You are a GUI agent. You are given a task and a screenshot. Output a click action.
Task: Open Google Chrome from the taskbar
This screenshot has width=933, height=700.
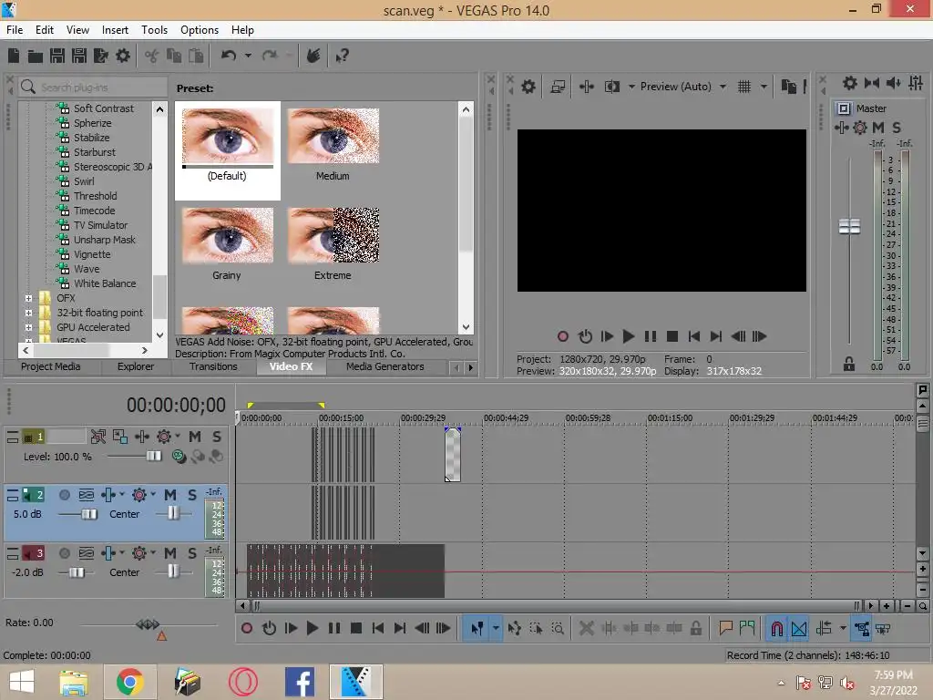click(129, 682)
